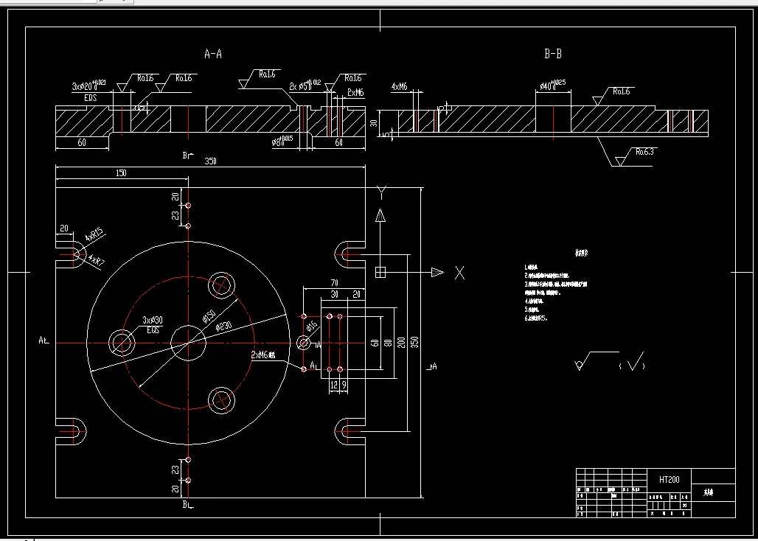Select the "Y" axis label
The height and width of the screenshot is (541, 758).
point(381,192)
